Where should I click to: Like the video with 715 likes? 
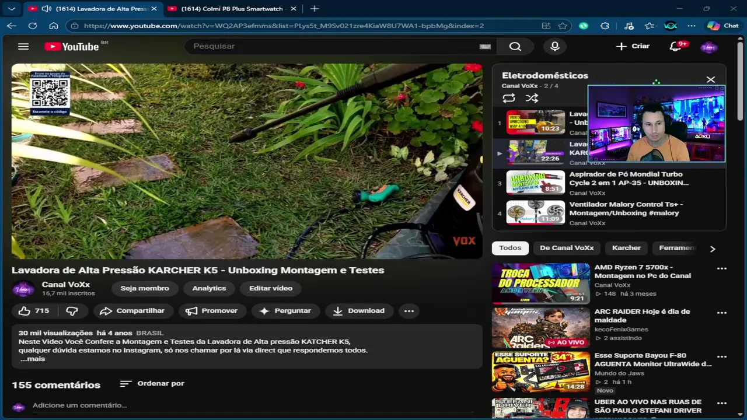(x=34, y=311)
